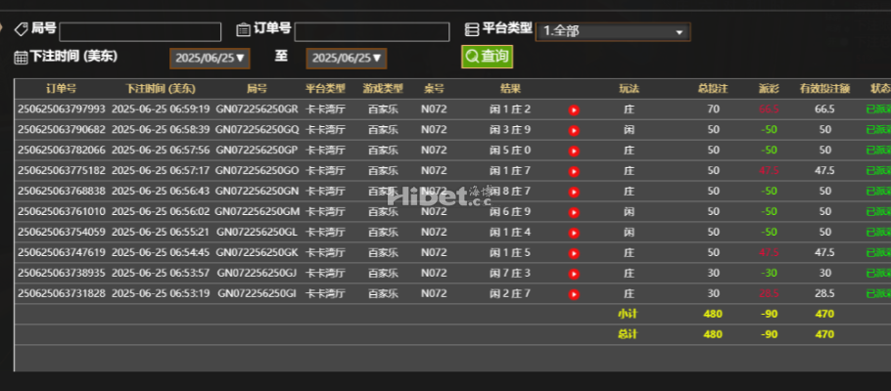Click payout -30 for order 250625063738935
This screenshot has width=891, height=391.
pos(769,273)
